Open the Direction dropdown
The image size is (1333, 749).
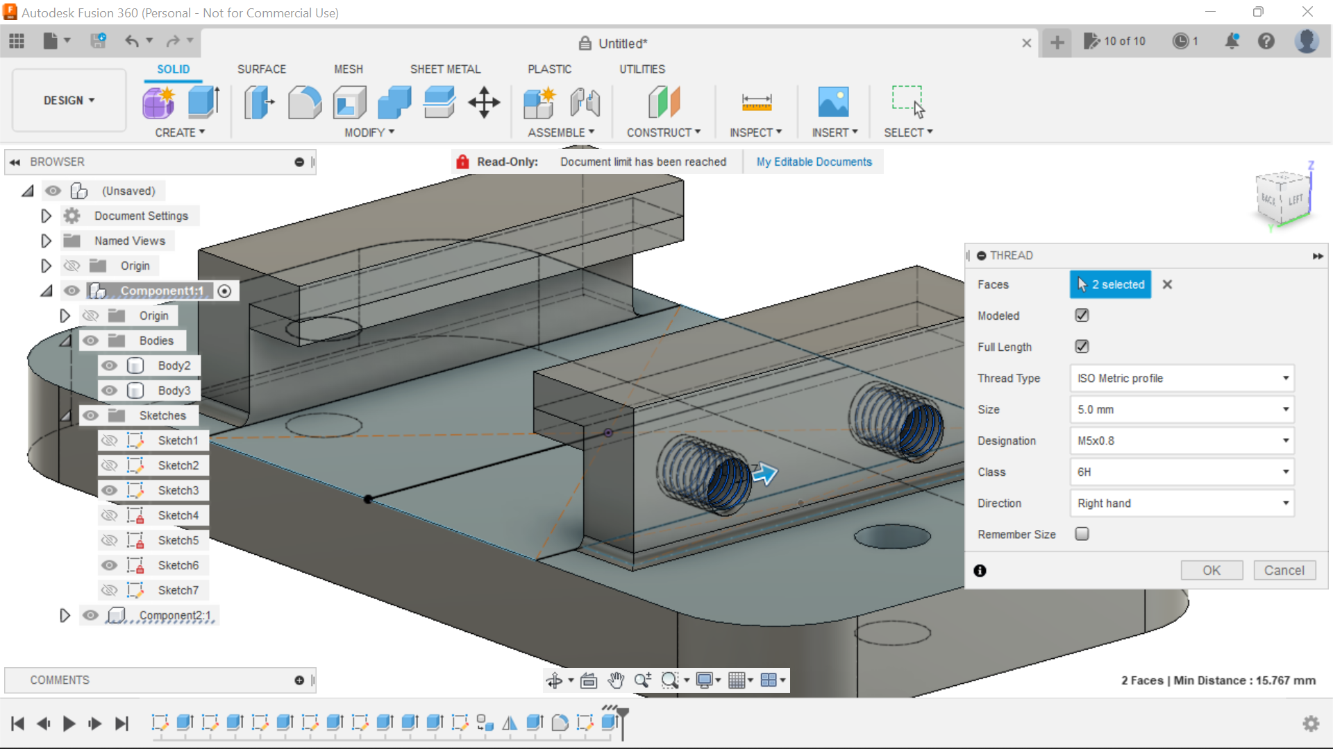1182,503
